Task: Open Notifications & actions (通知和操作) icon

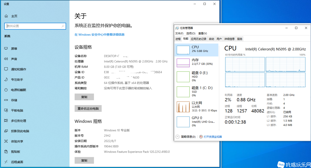Action: coord(6,69)
